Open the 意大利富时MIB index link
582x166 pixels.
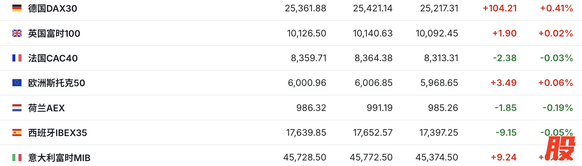tap(59, 158)
